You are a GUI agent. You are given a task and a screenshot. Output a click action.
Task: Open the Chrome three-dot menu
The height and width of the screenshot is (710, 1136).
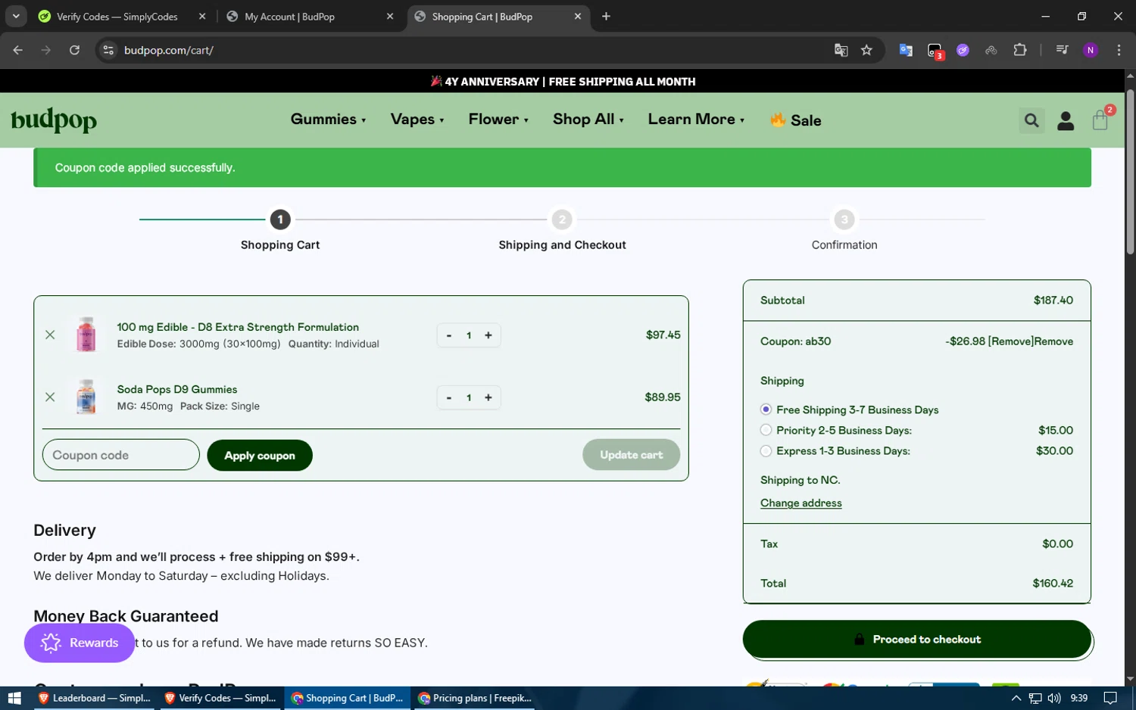click(1119, 50)
